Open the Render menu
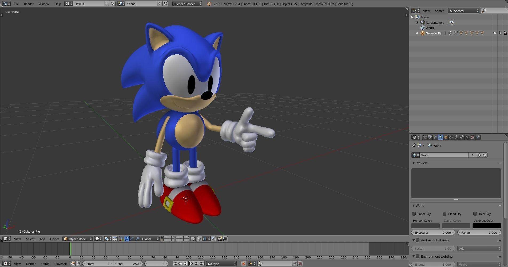Screen dimensions: 508x267 pos(29,4)
